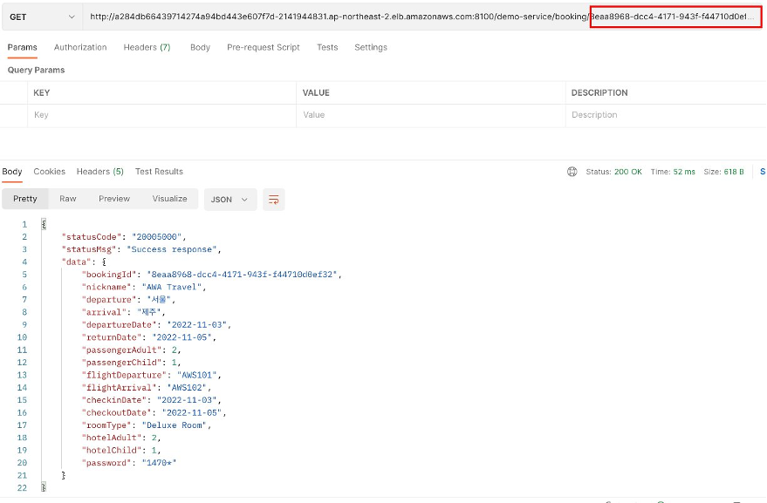Switch the response view to Raw
The width and height of the screenshot is (767, 503).
pyautogui.click(x=68, y=199)
